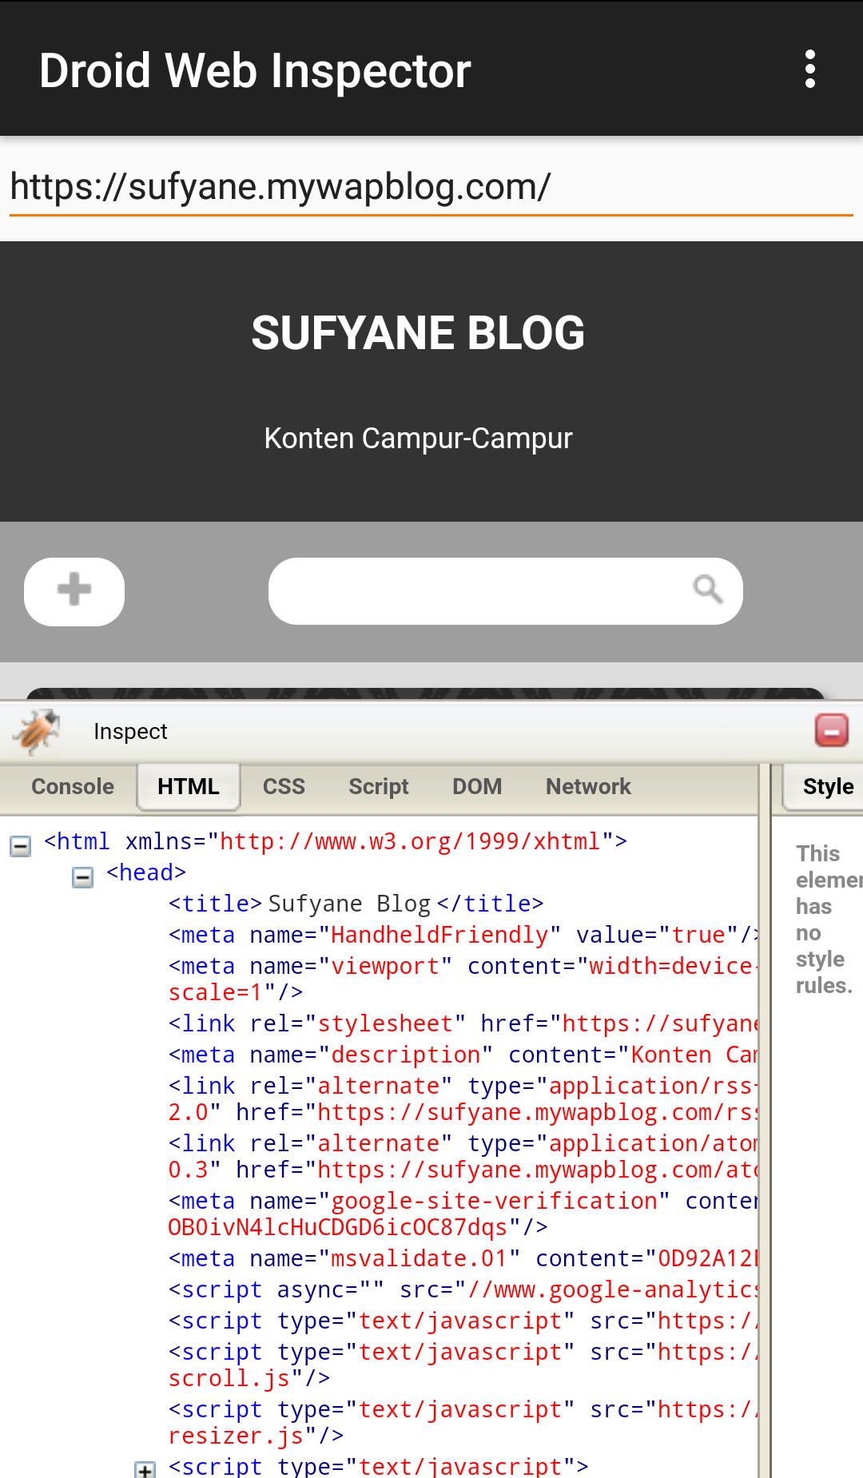Collapse the html root node
This screenshot has height=1478, width=863.
tap(20, 845)
